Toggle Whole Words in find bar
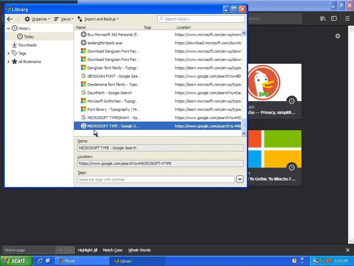The width and height of the screenshot is (354, 266). [x=139, y=250]
